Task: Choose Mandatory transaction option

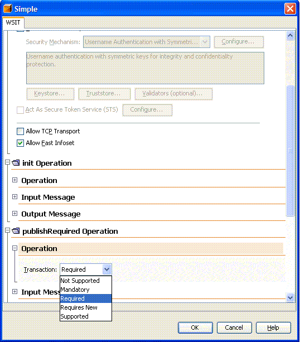Action: (x=86, y=290)
